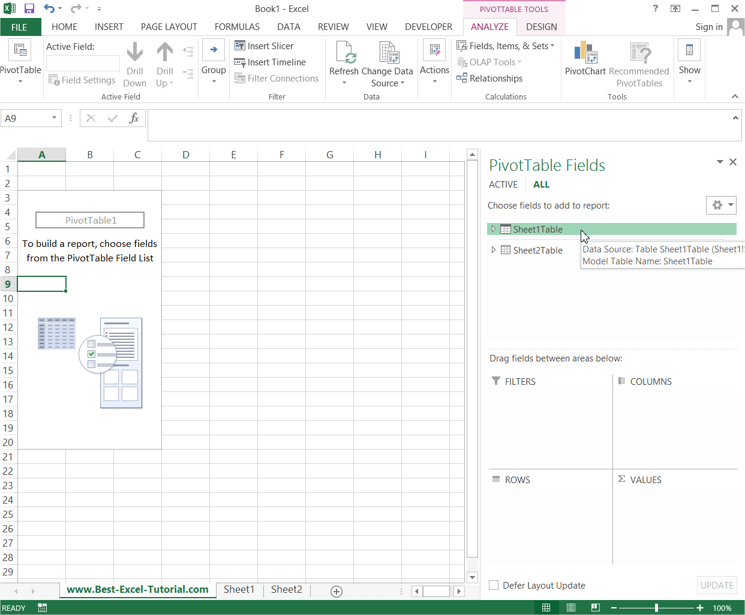Viewport: 745px width, 615px height.
Task: Open the Name Box dropdown arrow
Action: (54, 118)
